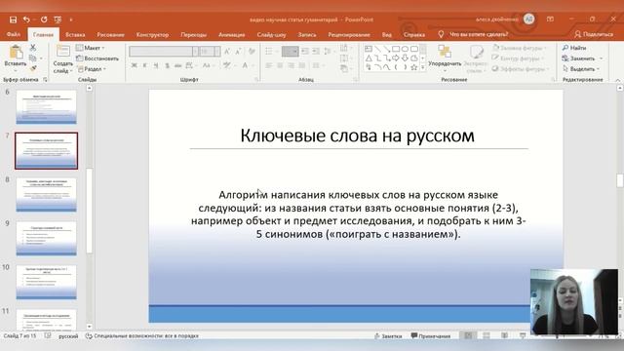This screenshot has width=624, height=351.
Task: Click down arrow of thumbnail pane scrollbar
Action: tap(89, 327)
